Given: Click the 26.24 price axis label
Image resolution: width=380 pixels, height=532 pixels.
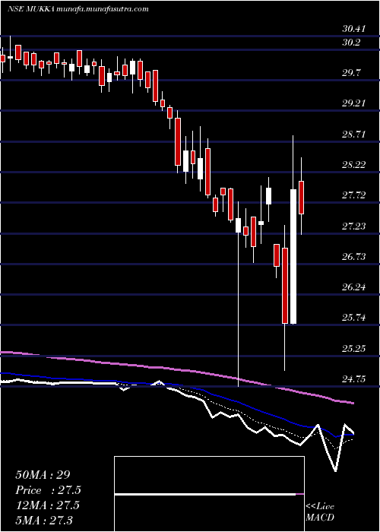Looking at the screenshot, I should [x=353, y=287].
